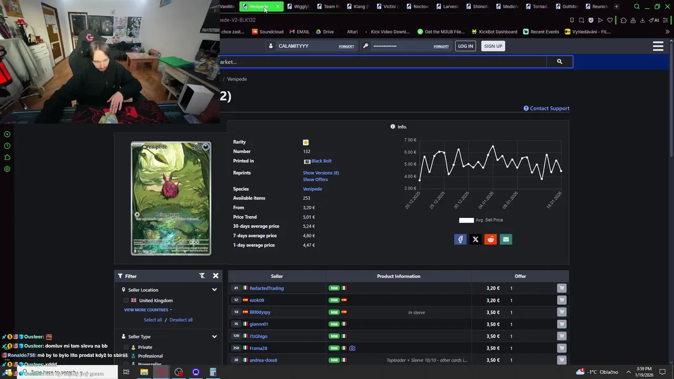Click the market search input field
The height and width of the screenshot is (379, 674).
point(383,62)
